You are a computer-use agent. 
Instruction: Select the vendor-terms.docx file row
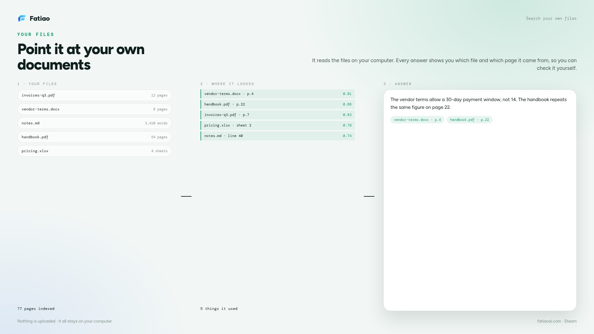tap(95, 109)
